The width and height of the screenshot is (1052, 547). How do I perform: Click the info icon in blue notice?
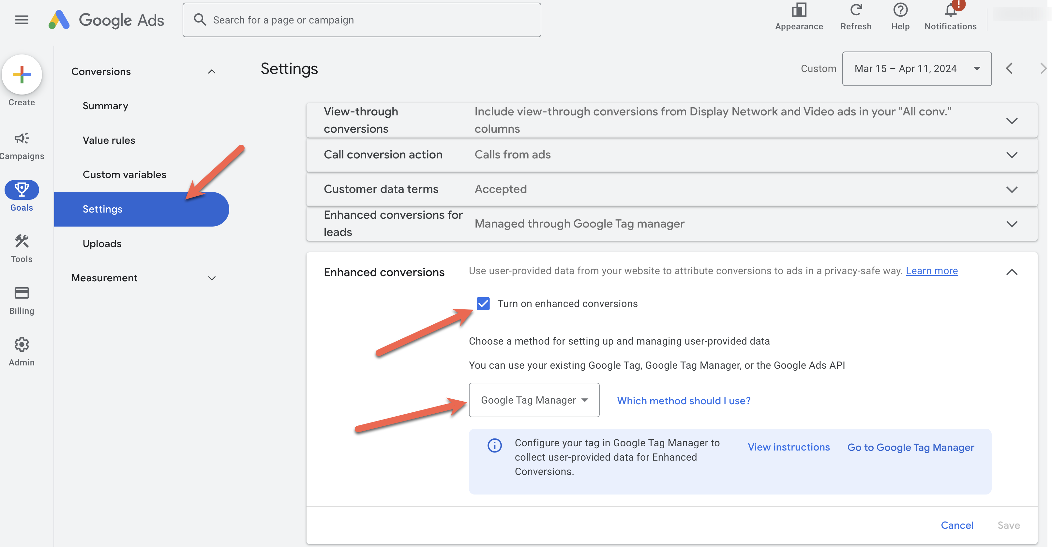pos(495,445)
